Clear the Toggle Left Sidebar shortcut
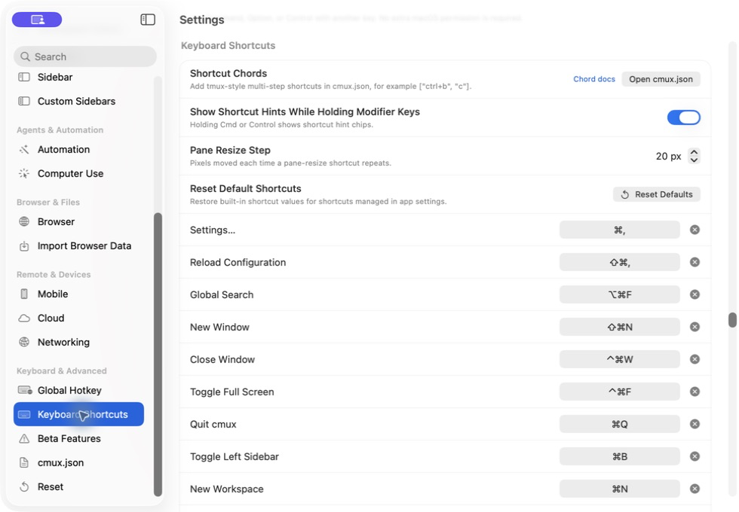Image resolution: width=739 pixels, height=512 pixels. click(695, 456)
